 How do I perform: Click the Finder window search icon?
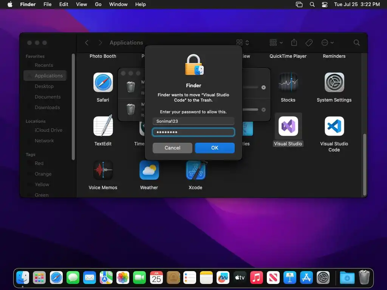[356, 43]
